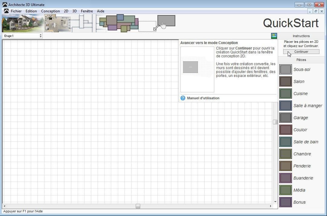Viewport: 327px width, 216px height.
Task: Pick the Buanderie room icon
Action: [x=286, y=178]
